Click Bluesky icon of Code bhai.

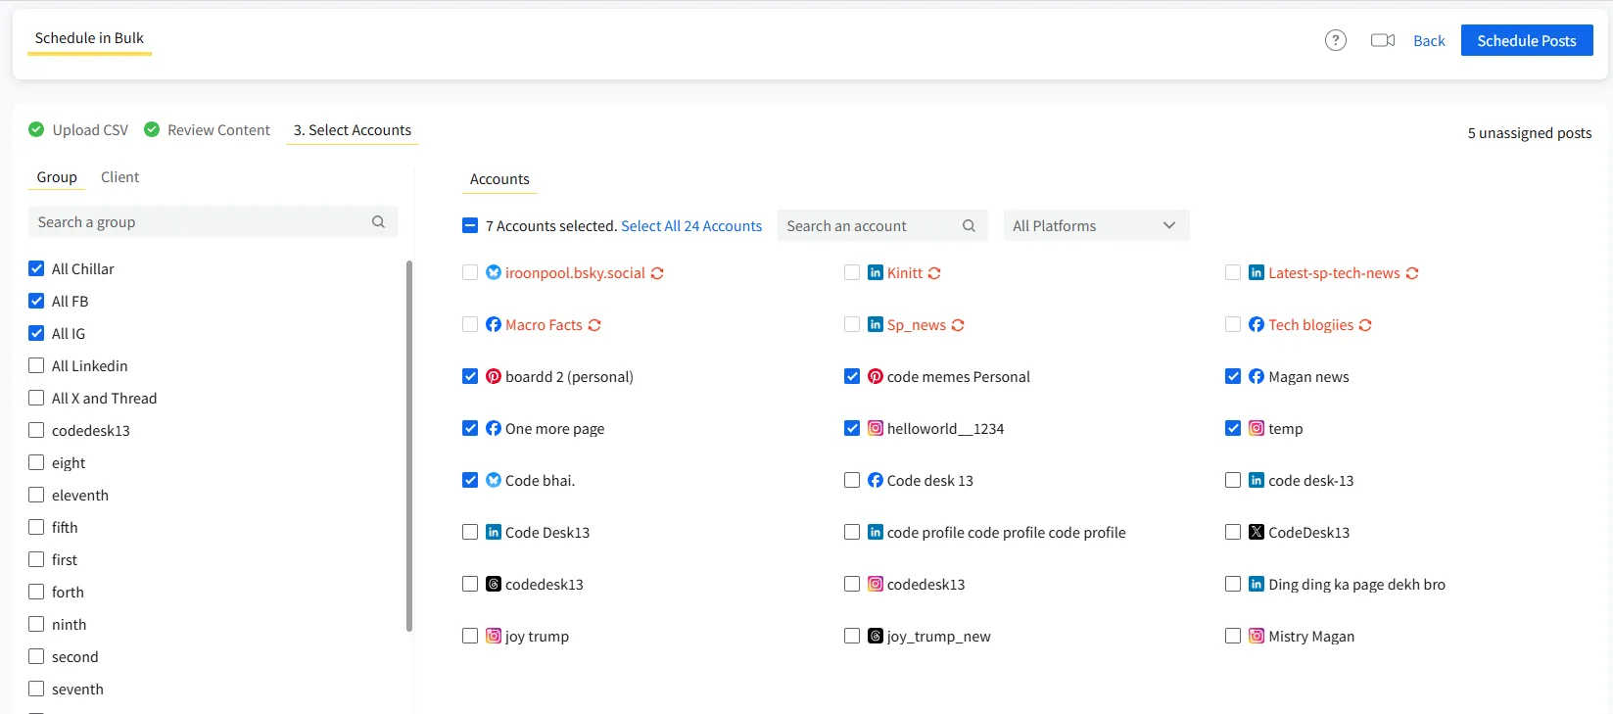click(494, 480)
